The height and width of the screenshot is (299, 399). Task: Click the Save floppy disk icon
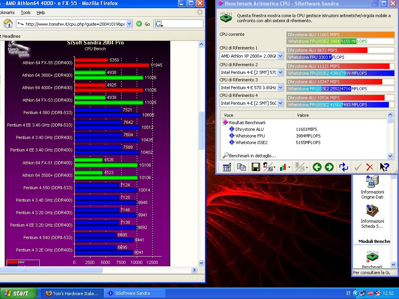[256, 167]
